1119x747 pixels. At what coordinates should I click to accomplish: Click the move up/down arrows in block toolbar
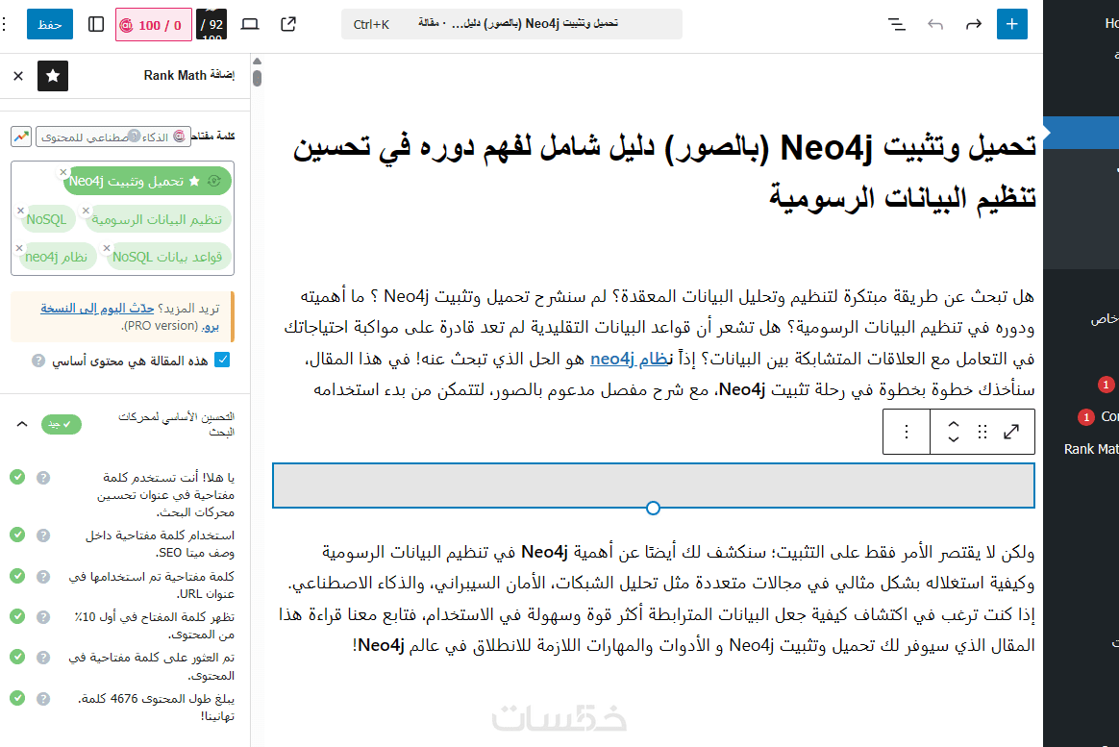tap(953, 432)
